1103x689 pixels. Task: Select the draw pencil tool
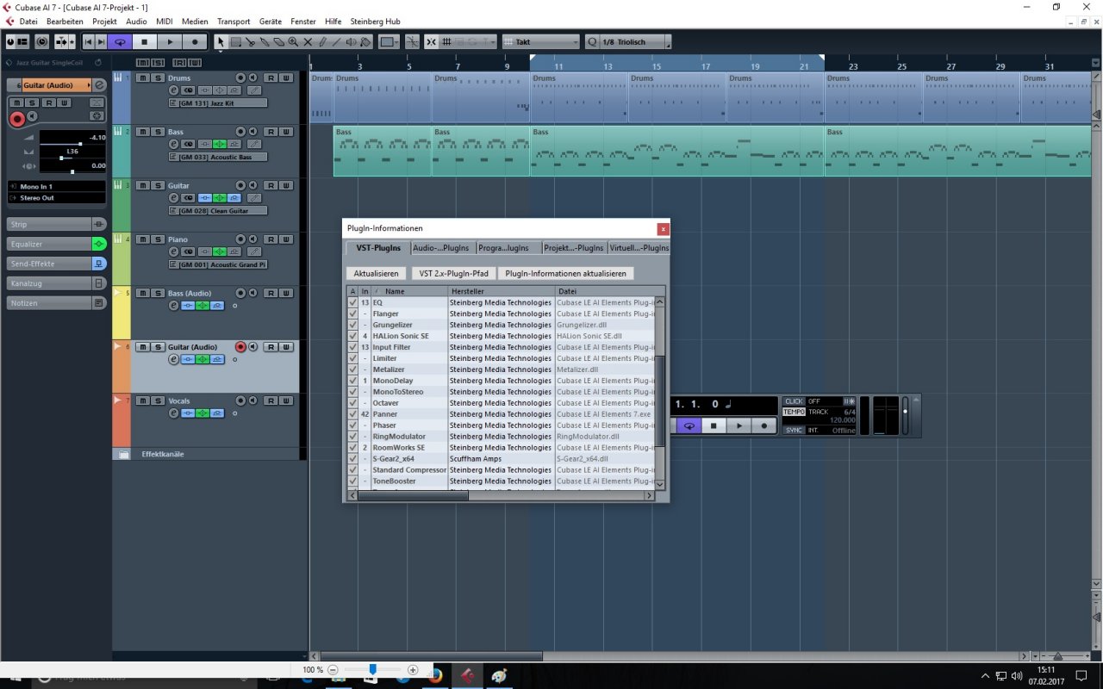322,41
